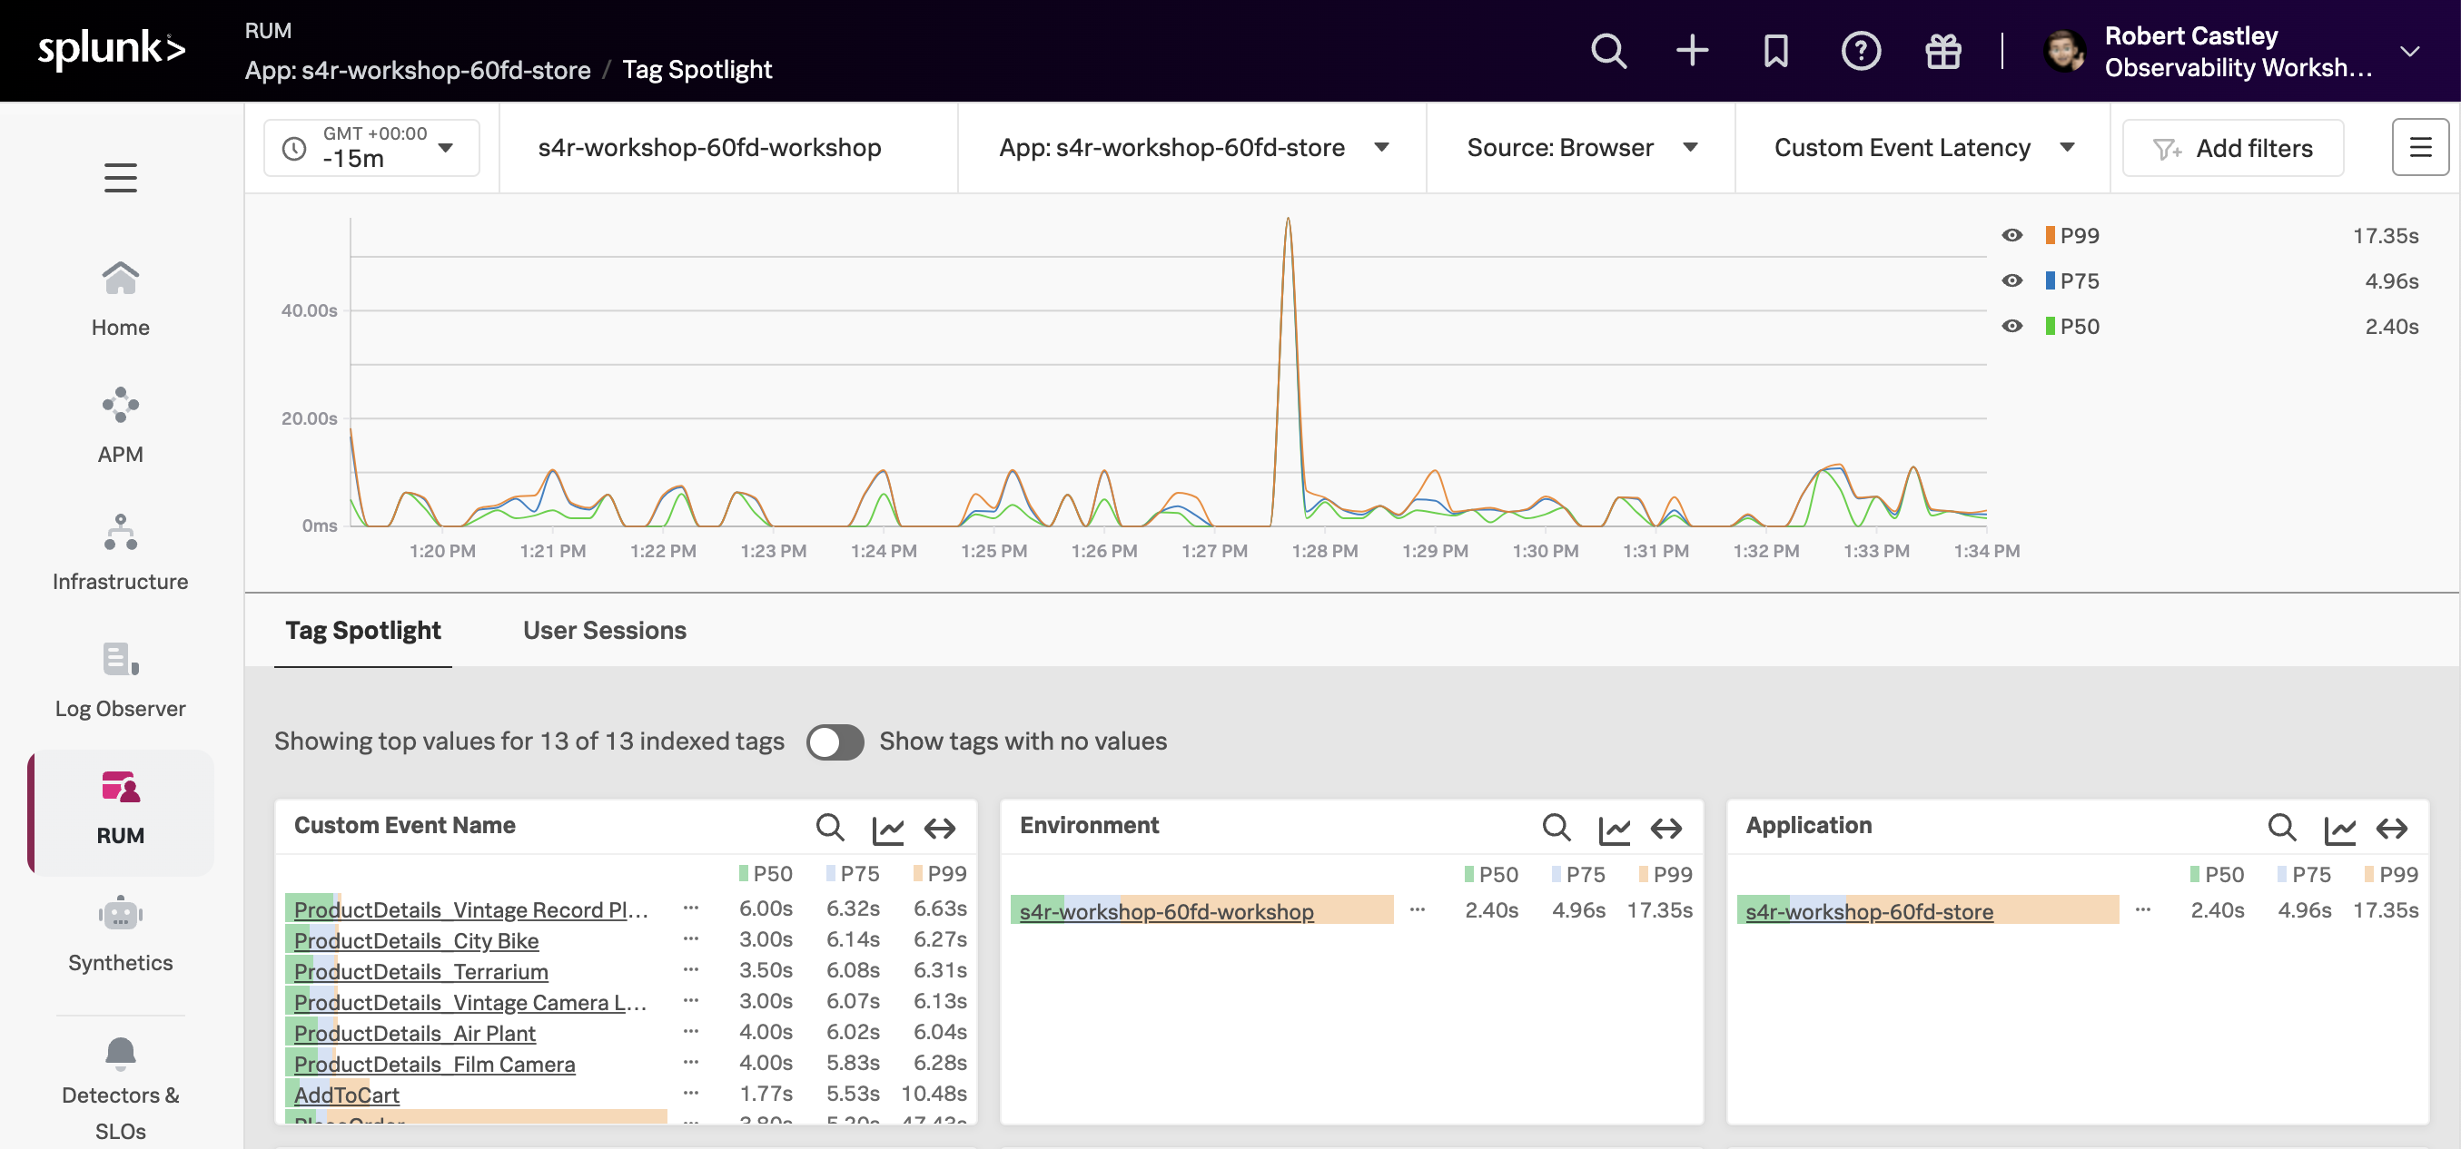Open APM from the sidebar
2461x1149 pixels.
pos(121,425)
